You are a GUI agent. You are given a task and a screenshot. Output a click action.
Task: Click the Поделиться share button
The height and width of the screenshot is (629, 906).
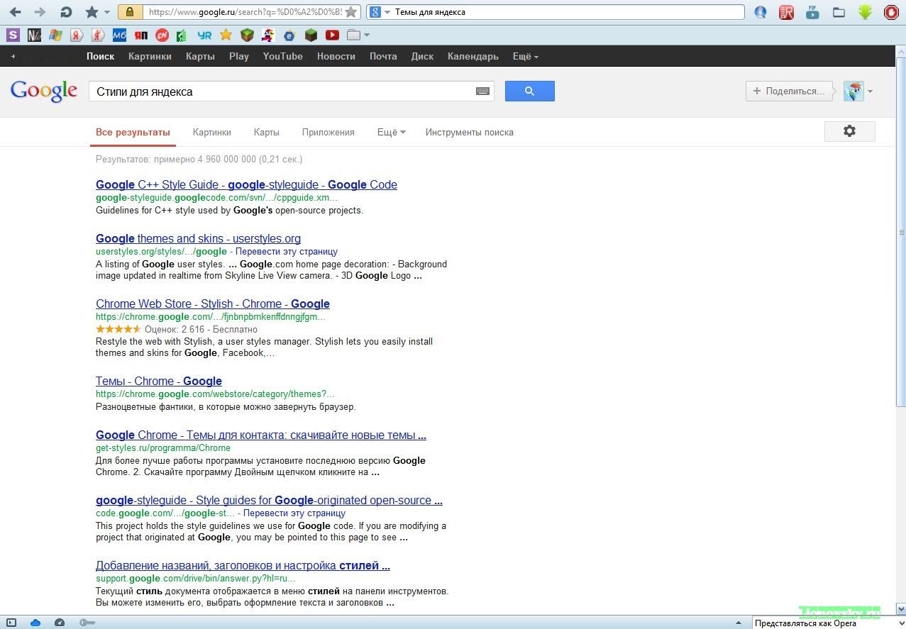pyautogui.click(x=789, y=91)
